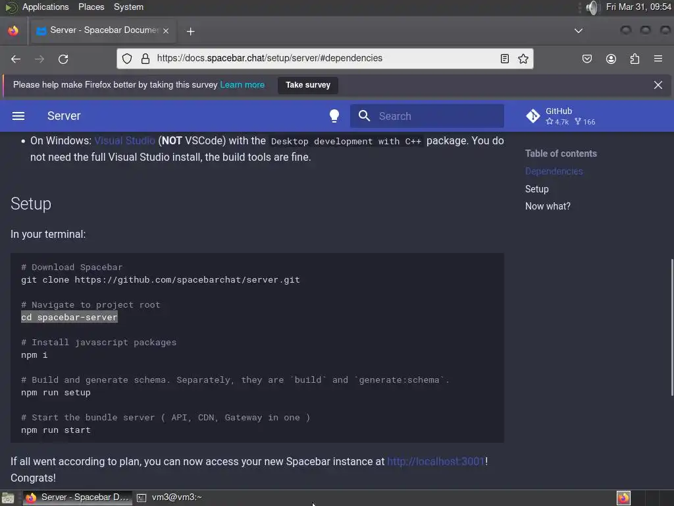Image resolution: width=674 pixels, height=506 pixels.
Task: Toggle reader view icon in address bar
Action: [x=505, y=59]
